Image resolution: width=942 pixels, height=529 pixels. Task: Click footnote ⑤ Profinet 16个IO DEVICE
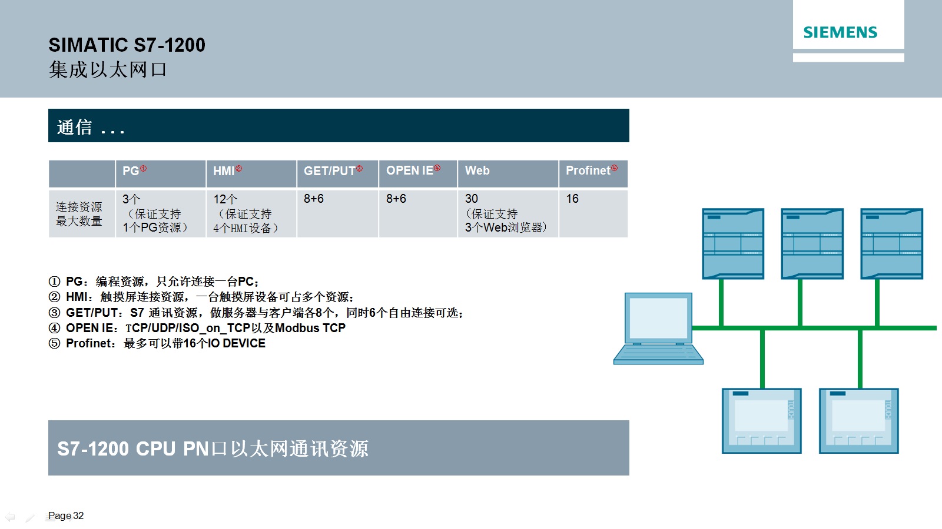tap(157, 343)
